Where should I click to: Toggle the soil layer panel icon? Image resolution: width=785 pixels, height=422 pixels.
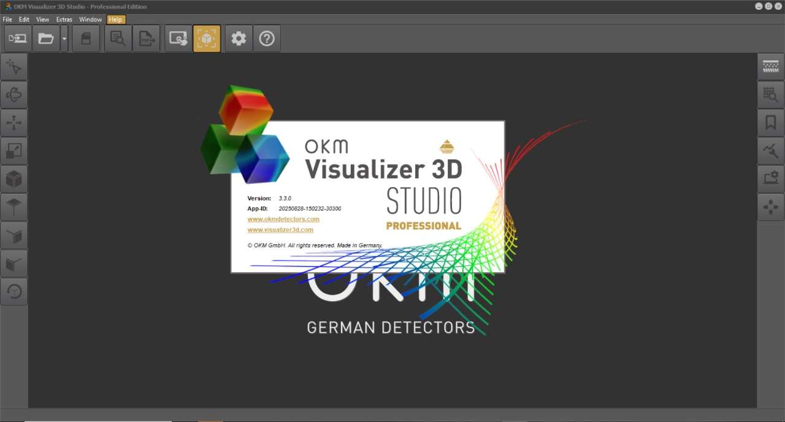pos(771,67)
